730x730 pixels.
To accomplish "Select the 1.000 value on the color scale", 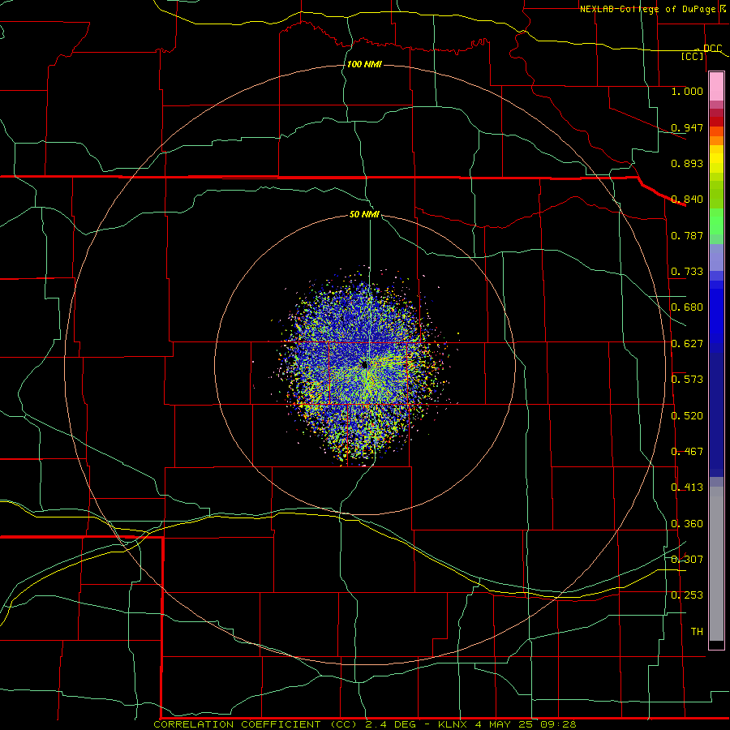I will 687,92.
